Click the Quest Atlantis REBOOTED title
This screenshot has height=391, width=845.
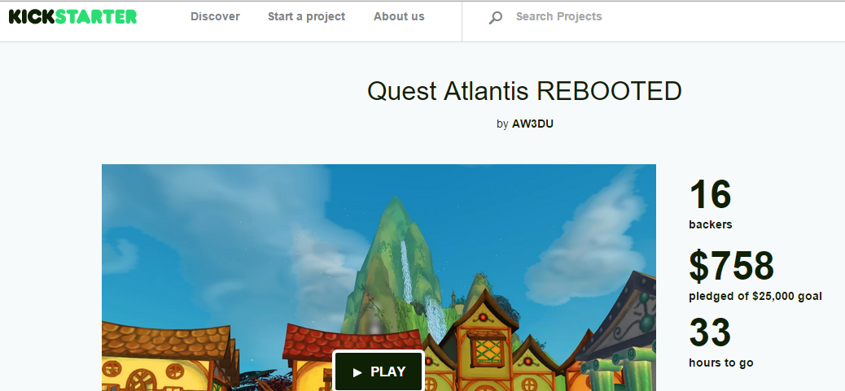(x=524, y=91)
